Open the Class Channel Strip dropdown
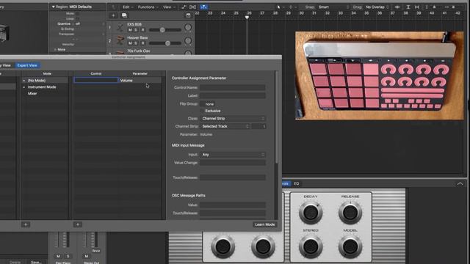 [x=233, y=119]
